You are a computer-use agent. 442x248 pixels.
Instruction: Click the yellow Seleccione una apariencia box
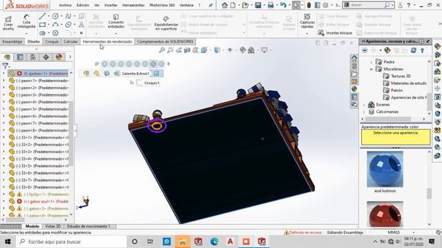pos(396,137)
